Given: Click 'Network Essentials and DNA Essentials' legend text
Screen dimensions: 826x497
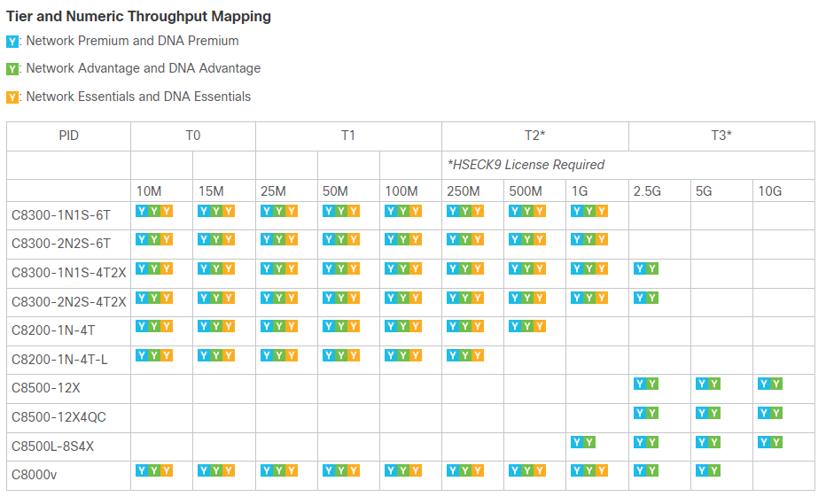Looking at the screenshot, I should click(x=138, y=97).
